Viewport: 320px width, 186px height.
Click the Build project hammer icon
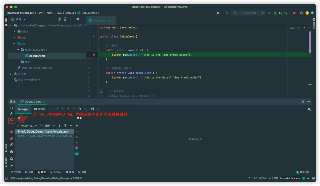pyautogui.click(x=227, y=13)
